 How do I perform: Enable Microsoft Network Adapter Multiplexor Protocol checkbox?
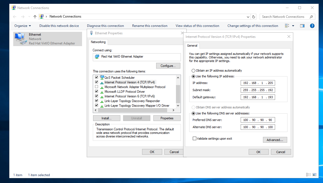coord(96,87)
